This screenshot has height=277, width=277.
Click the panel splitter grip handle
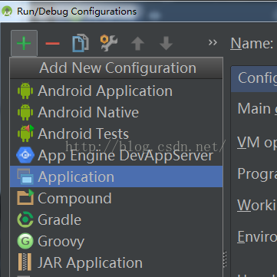[226, 259]
